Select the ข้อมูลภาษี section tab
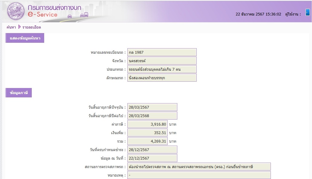This screenshot has width=312, height=179. 19,93
